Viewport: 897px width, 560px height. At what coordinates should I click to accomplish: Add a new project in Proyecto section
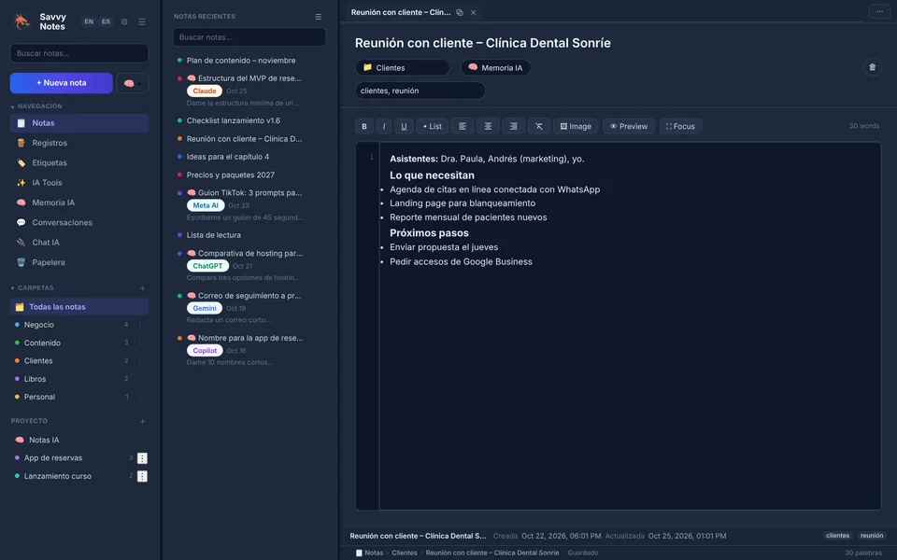tap(142, 421)
